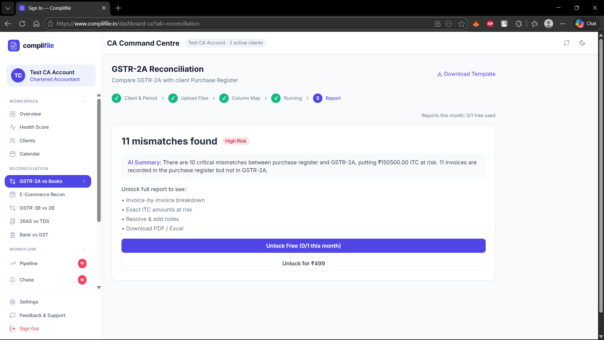Click the GSTR-3B vs 2B compare icon
Viewport: 604px width, 340px height.
pos(13,208)
